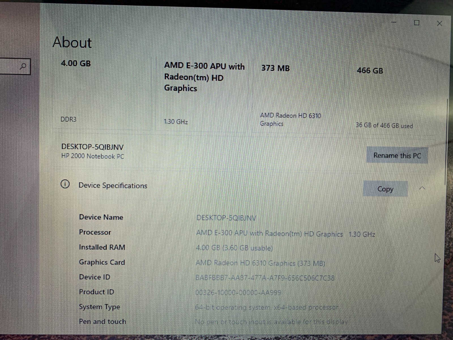This screenshot has height=340, width=453.
Task: Close the Settings window
Action: [439, 23]
